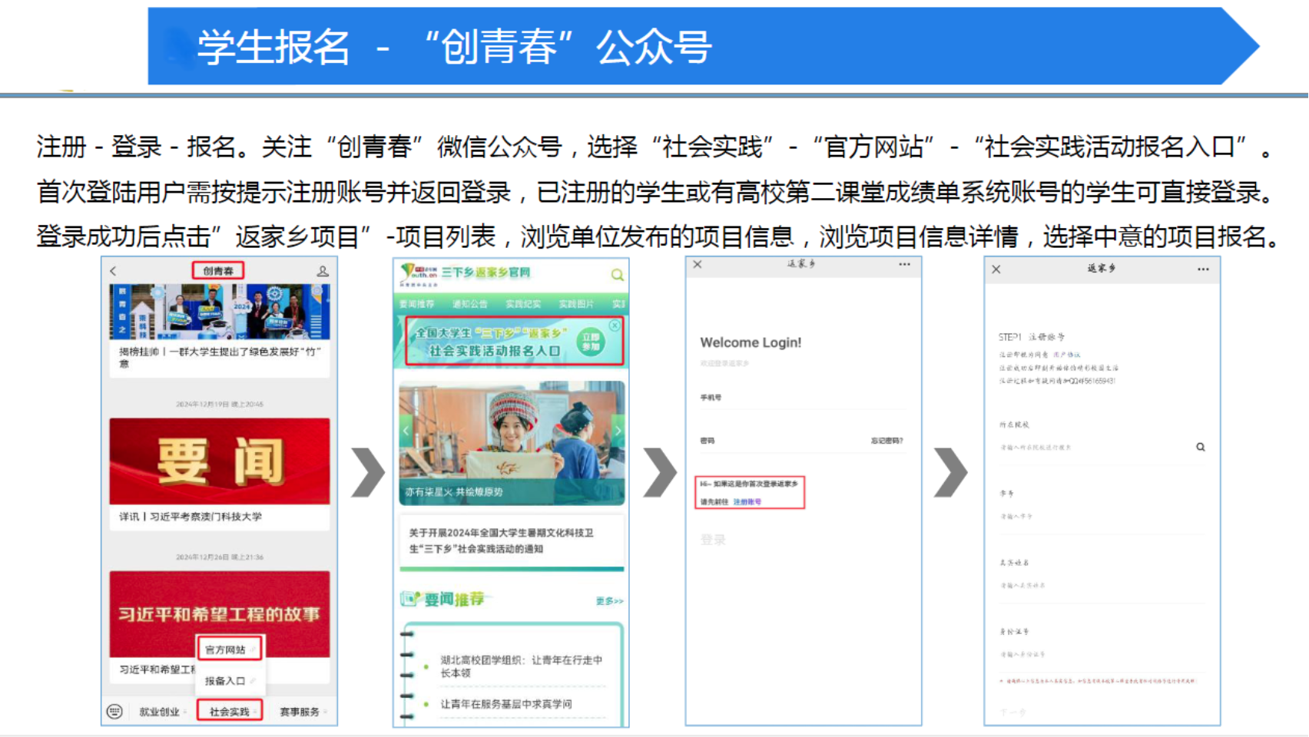Image resolution: width=1309 pixels, height=737 pixels.
Task: Select 报备入口 from the popup menu
Action: tap(225, 681)
